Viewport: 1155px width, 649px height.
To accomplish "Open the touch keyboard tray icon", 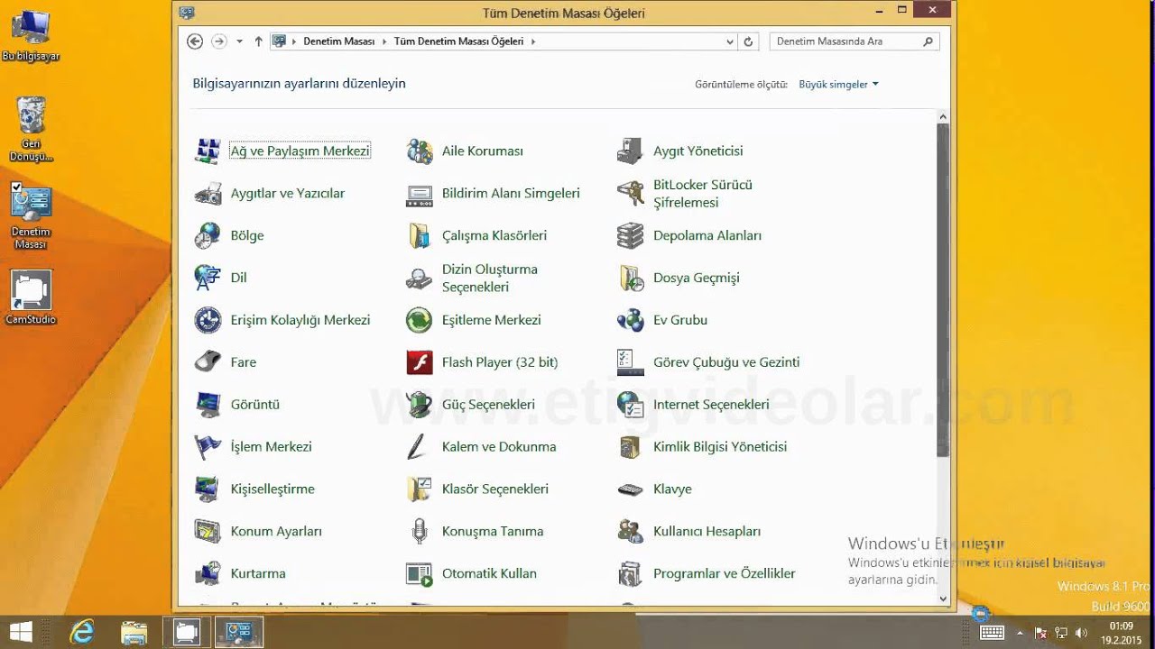I will (x=992, y=633).
